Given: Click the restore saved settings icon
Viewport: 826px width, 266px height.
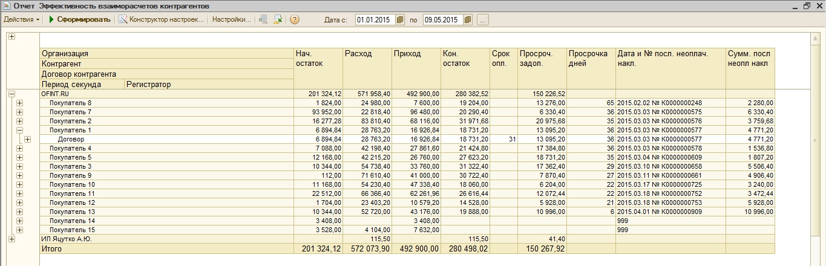Looking at the screenshot, I should (x=264, y=19).
